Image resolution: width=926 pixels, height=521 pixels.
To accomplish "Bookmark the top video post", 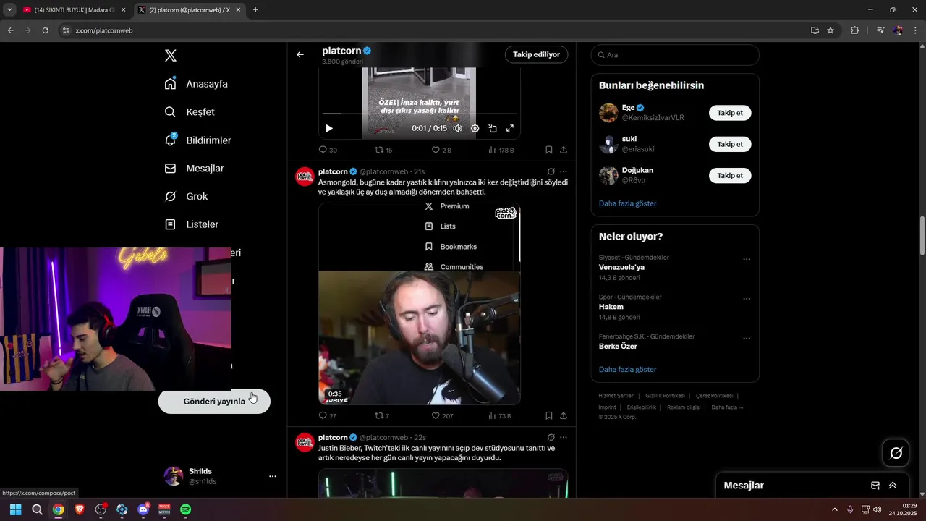I will (x=549, y=150).
